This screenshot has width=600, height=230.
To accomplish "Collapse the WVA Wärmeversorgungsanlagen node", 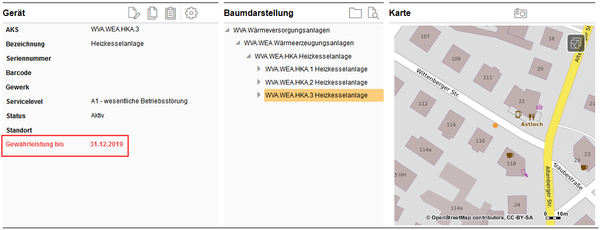I will pos(228,30).
